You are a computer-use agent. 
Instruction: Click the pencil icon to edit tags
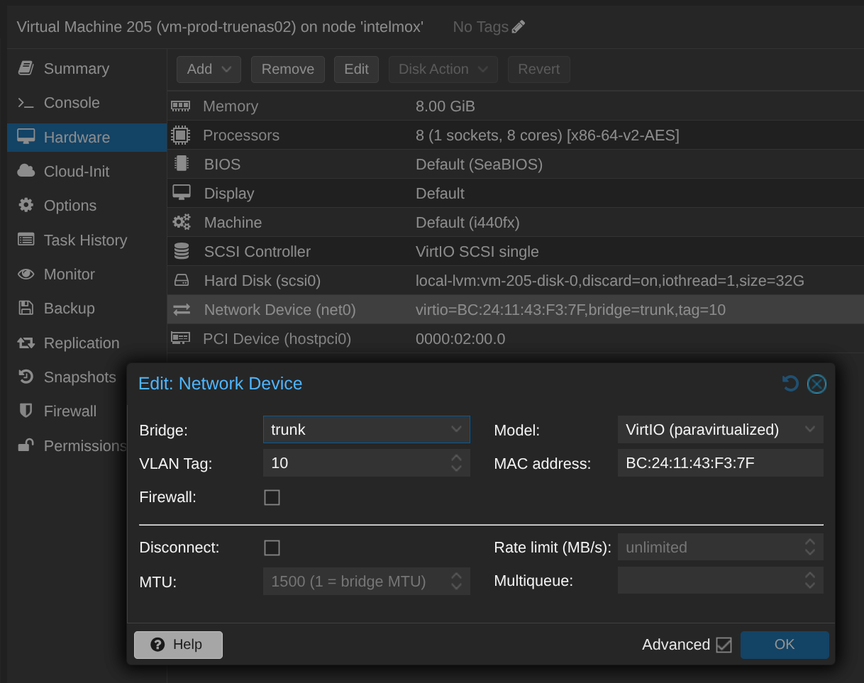tap(519, 27)
